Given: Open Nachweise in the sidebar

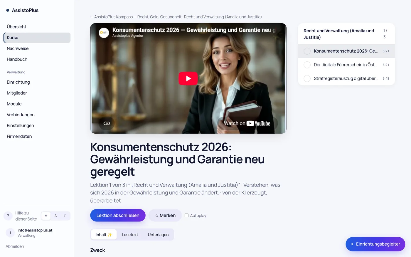Looking at the screenshot, I should pos(37,48).
